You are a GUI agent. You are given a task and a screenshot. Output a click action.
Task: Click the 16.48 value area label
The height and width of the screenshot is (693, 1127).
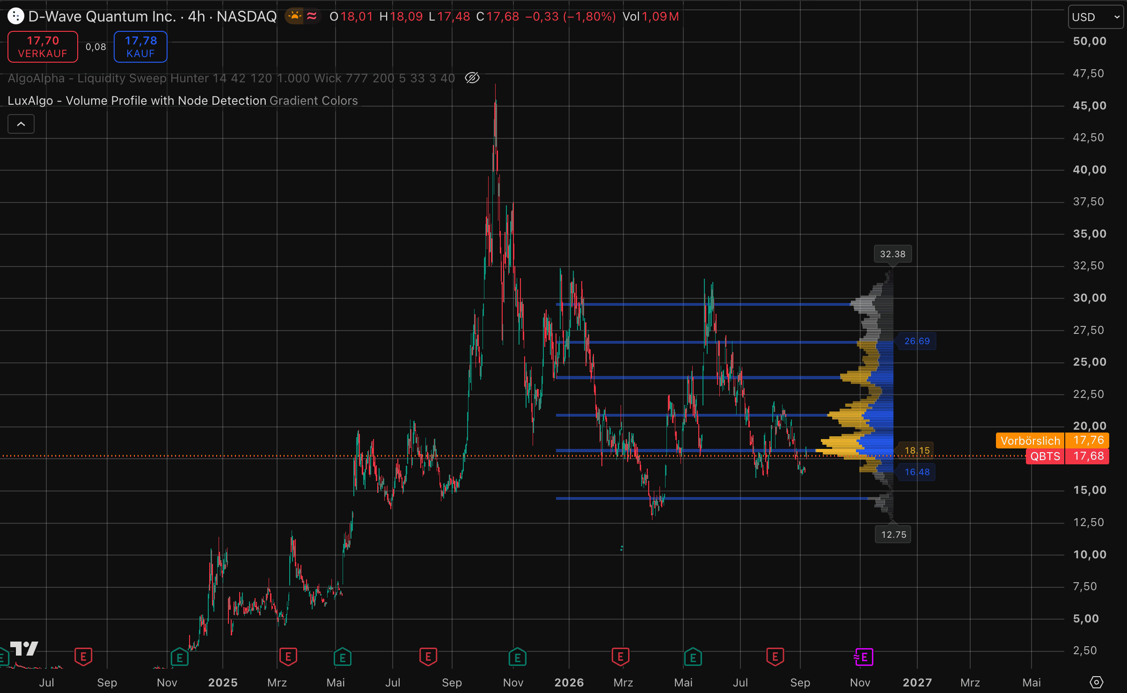917,472
